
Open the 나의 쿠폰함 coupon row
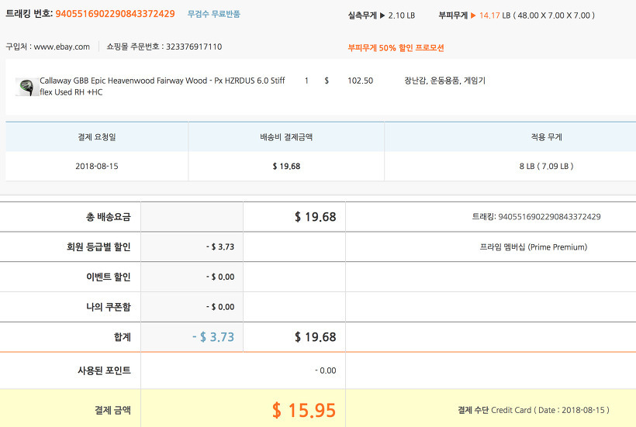coord(107,307)
